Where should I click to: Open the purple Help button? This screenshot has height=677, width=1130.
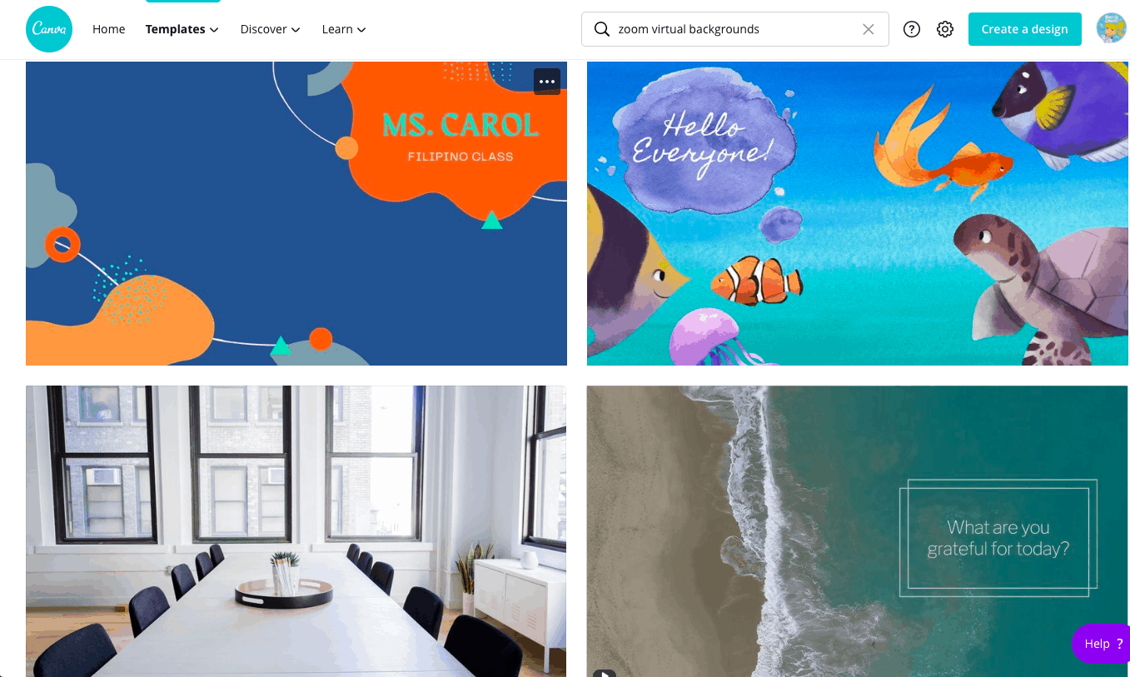(x=1101, y=644)
